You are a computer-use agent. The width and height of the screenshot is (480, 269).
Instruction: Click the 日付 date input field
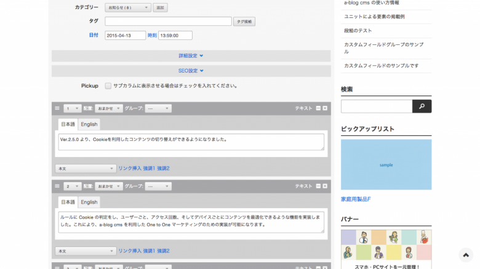[125, 36]
